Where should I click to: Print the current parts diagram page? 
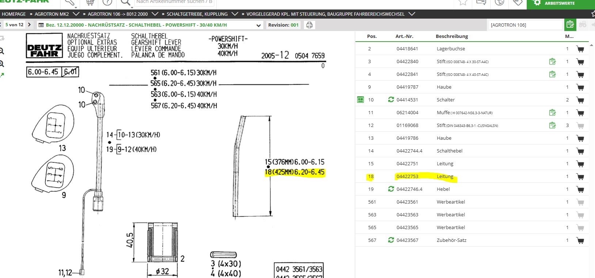coord(309,25)
